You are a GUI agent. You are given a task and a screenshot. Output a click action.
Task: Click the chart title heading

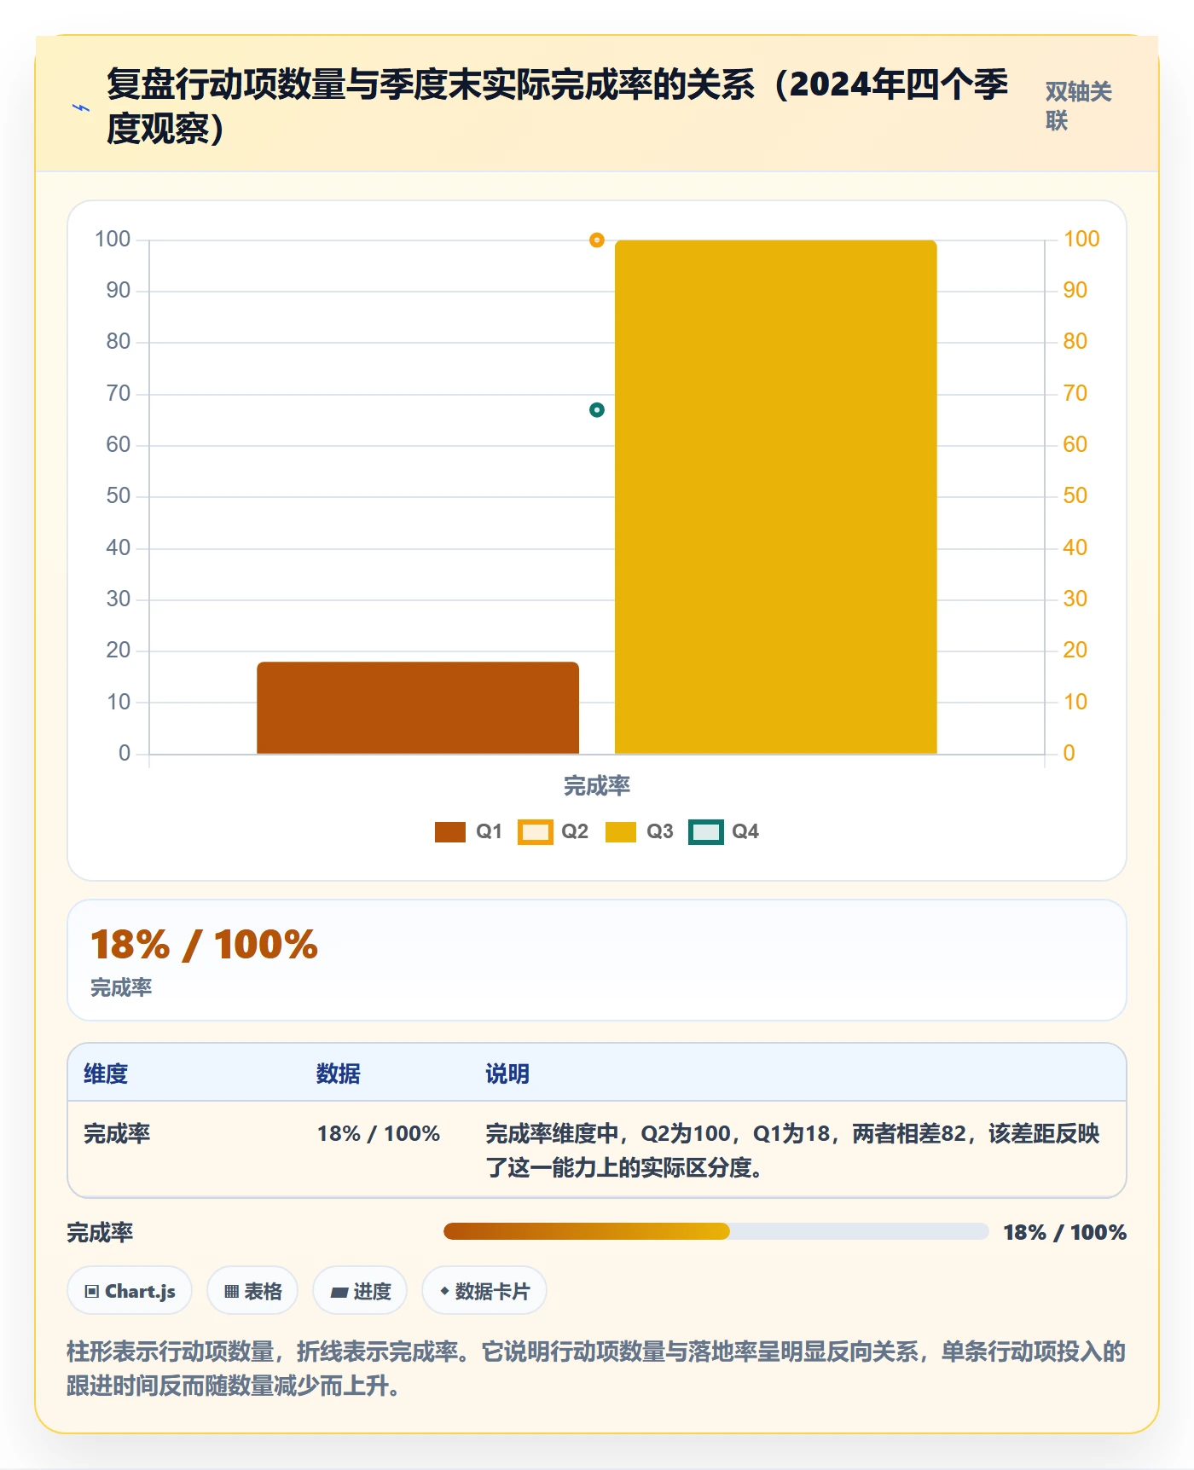558,106
